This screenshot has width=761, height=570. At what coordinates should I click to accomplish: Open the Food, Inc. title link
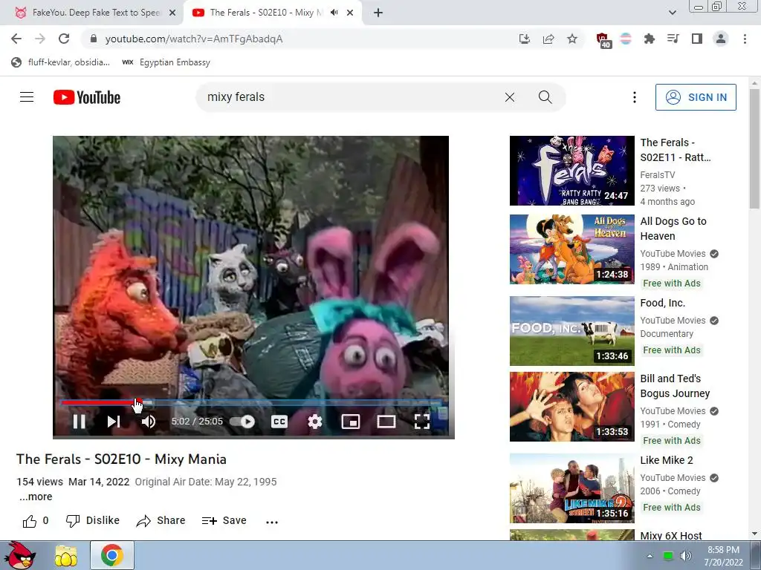[x=662, y=303]
